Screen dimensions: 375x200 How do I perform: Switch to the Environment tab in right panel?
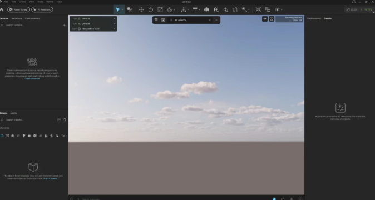[314, 18]
